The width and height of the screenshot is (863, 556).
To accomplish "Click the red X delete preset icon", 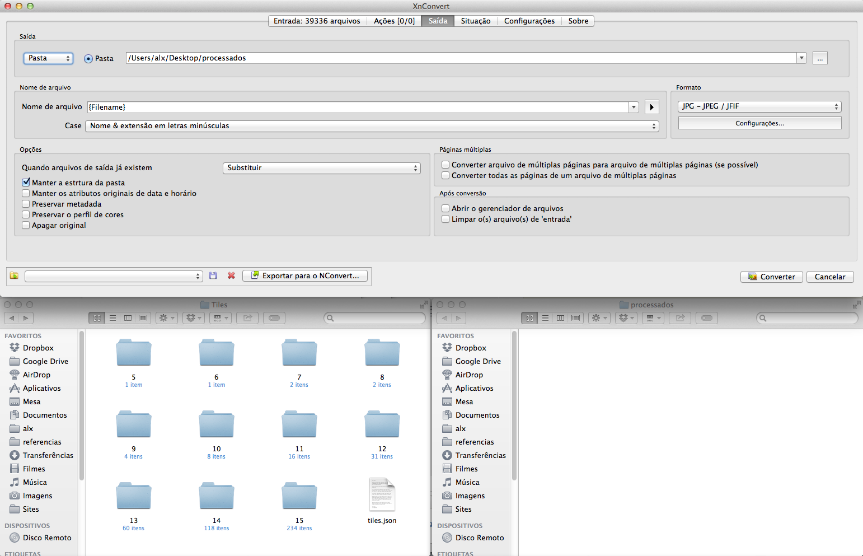I will (231, 275).
